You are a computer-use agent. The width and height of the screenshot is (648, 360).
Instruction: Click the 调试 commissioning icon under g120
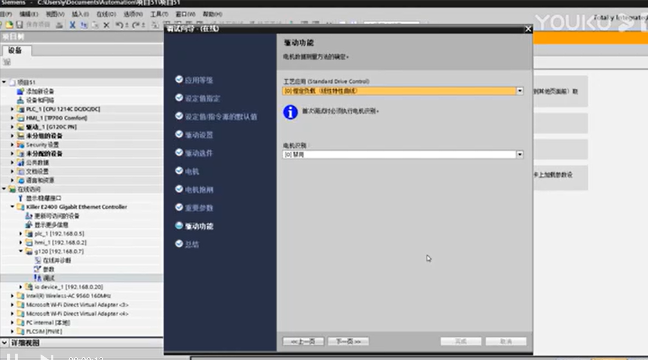tap(37, 278)
